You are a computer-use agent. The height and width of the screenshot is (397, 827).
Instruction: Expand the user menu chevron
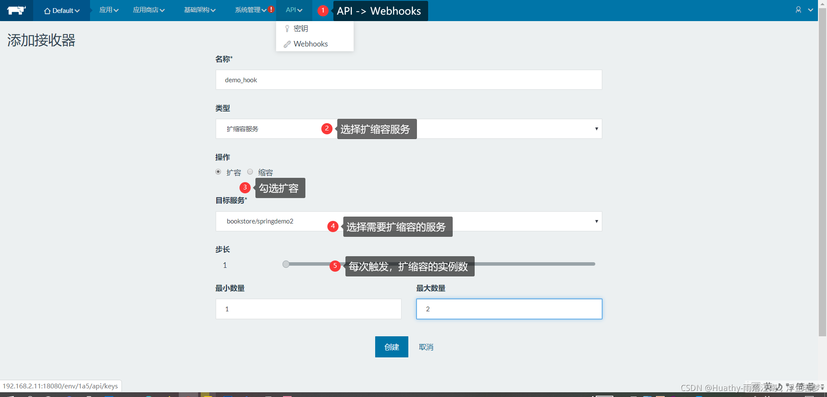811,10
